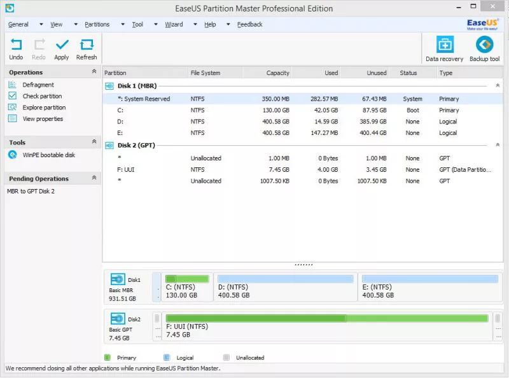Select the D: (NTFS) 400.58 GB block in disk map
This screenshot has height=378, width=509.
(285, 287)
